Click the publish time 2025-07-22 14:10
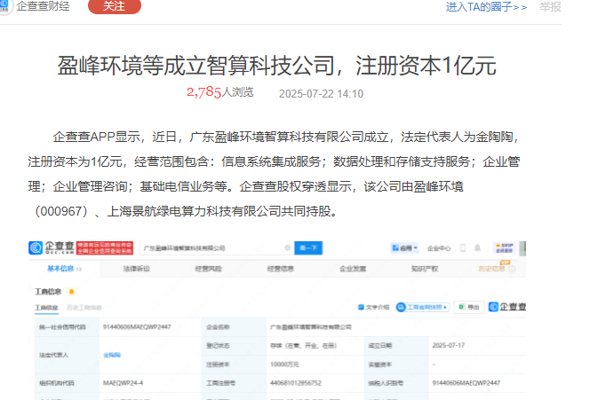590x400 pixels. point(321,94)
